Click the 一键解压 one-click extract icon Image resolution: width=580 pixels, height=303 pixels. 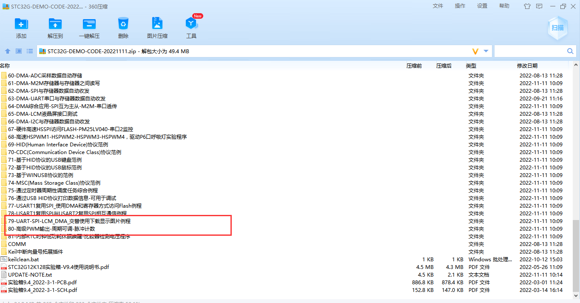[89, 23]
